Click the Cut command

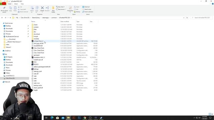(20, 7)
